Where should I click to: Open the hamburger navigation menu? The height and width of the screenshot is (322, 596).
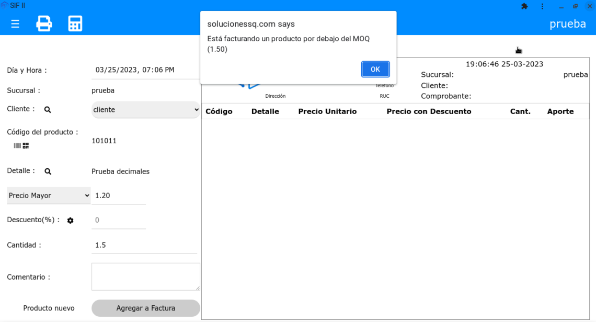[x=15, y=24]
